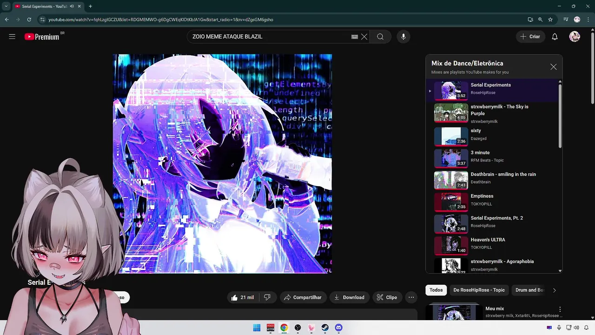595x335 pixels.
Task: Expand Chrome tab search dropdown
Action: click(6, 7)
